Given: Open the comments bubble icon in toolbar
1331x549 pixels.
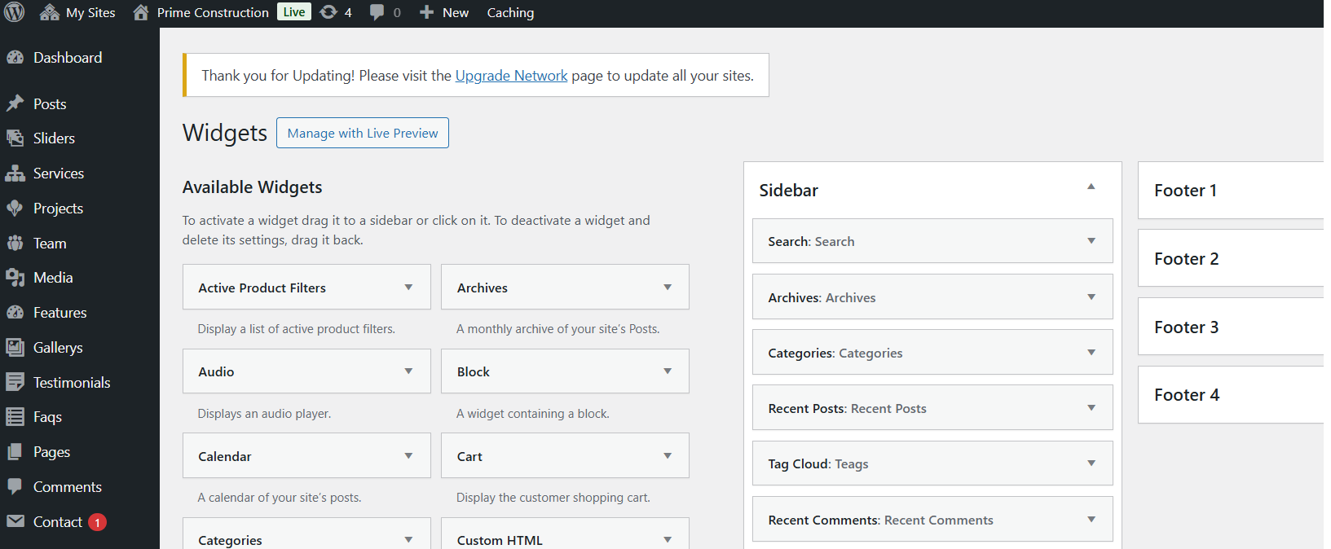Looking at the screenshot, I should click(x=377, y=12).
